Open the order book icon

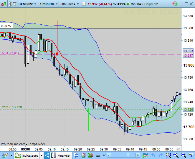[91, 155]
